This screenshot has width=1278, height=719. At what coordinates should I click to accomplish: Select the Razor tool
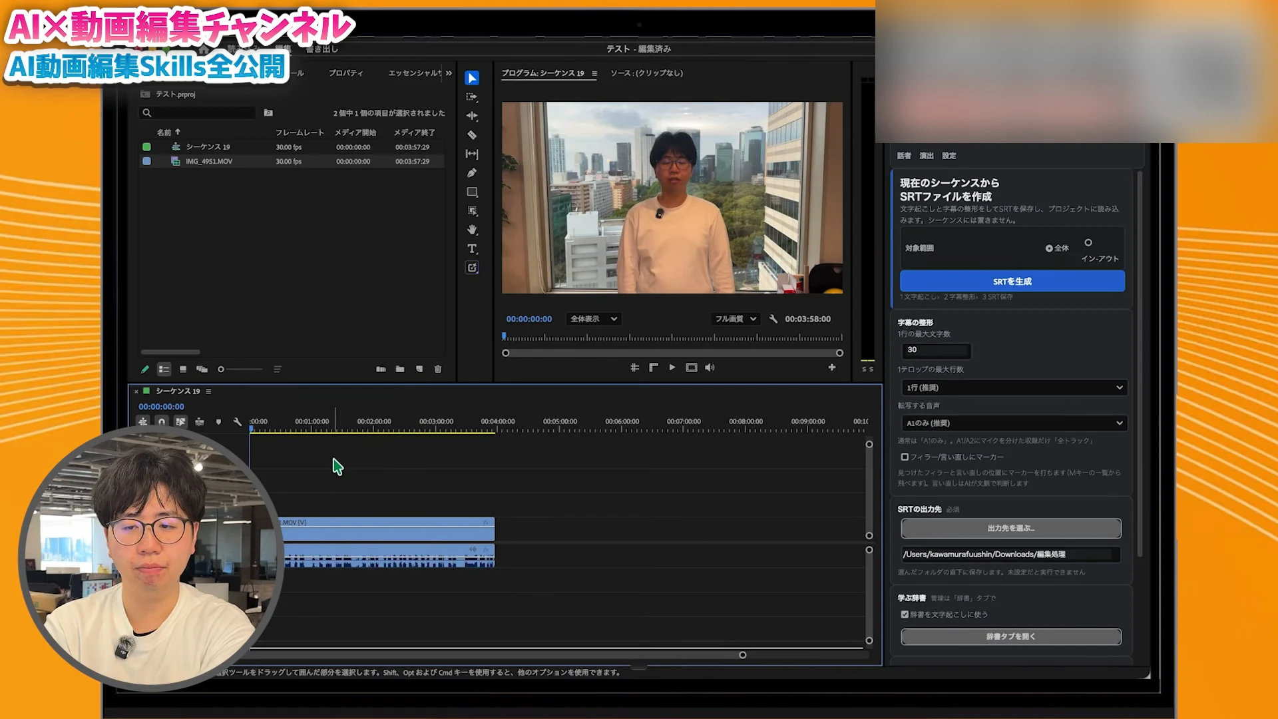(472, 135)
